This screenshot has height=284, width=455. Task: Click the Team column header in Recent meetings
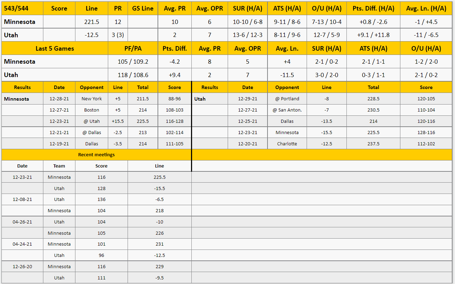click(x=59, y=166)
